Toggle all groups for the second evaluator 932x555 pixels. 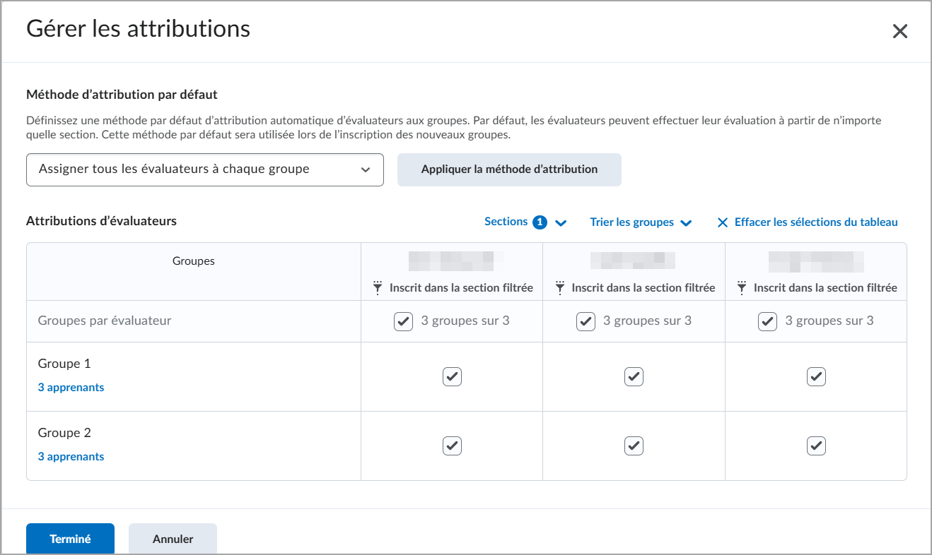[586, 321]
